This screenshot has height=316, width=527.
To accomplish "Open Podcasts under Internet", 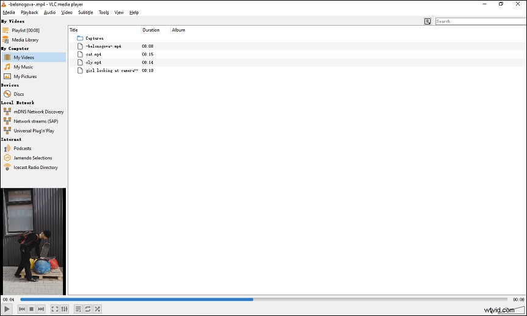I will click(23, 148).
